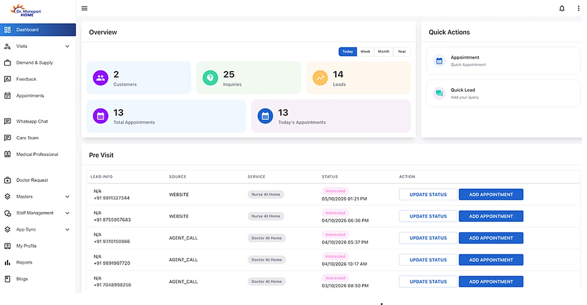Click the Staff Management icon
Image resolution: width=587 pixels, height=305 pixels.
pyautogui.click(x=7, y=213)
